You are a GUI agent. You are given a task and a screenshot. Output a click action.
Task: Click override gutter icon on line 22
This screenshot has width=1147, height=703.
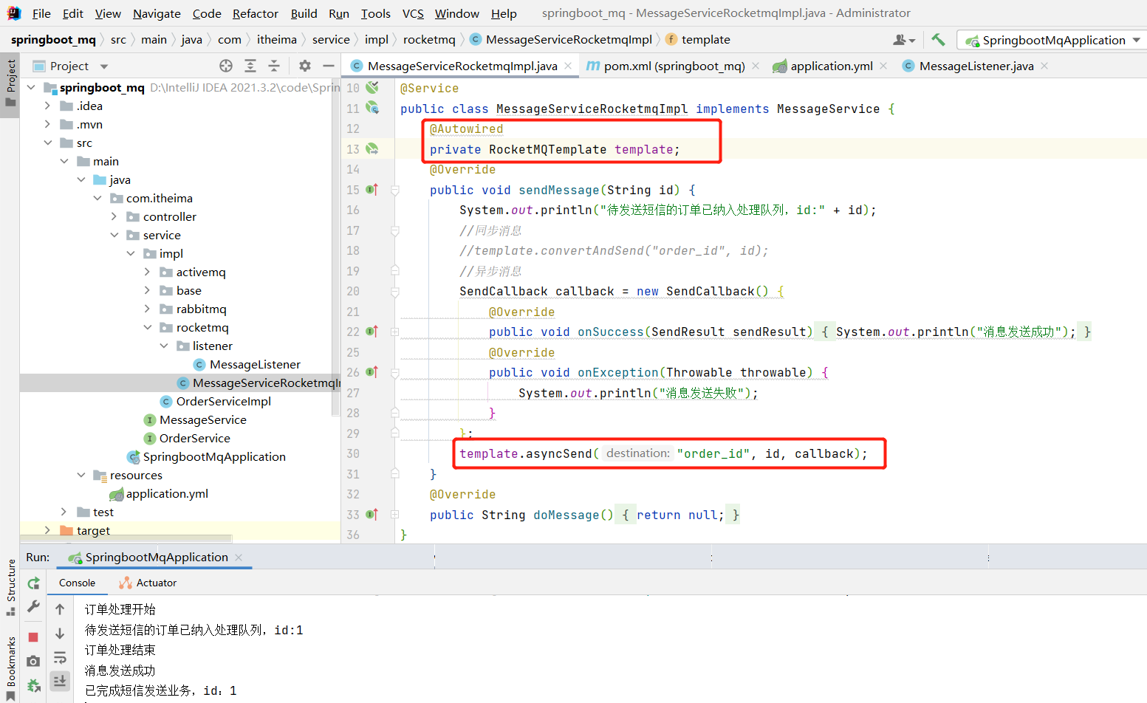coord(372,332)
